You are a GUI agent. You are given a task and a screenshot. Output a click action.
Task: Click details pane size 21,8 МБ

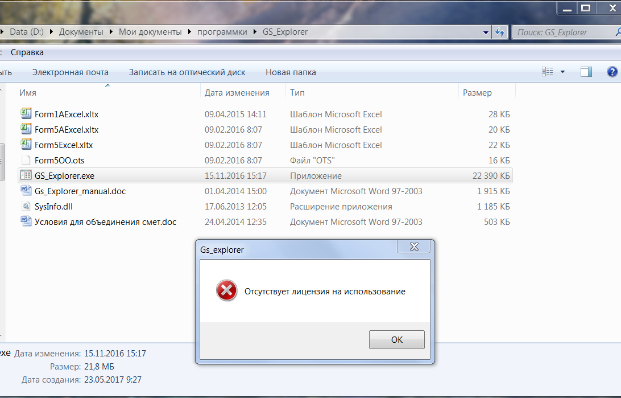click(x=99, y=367)
